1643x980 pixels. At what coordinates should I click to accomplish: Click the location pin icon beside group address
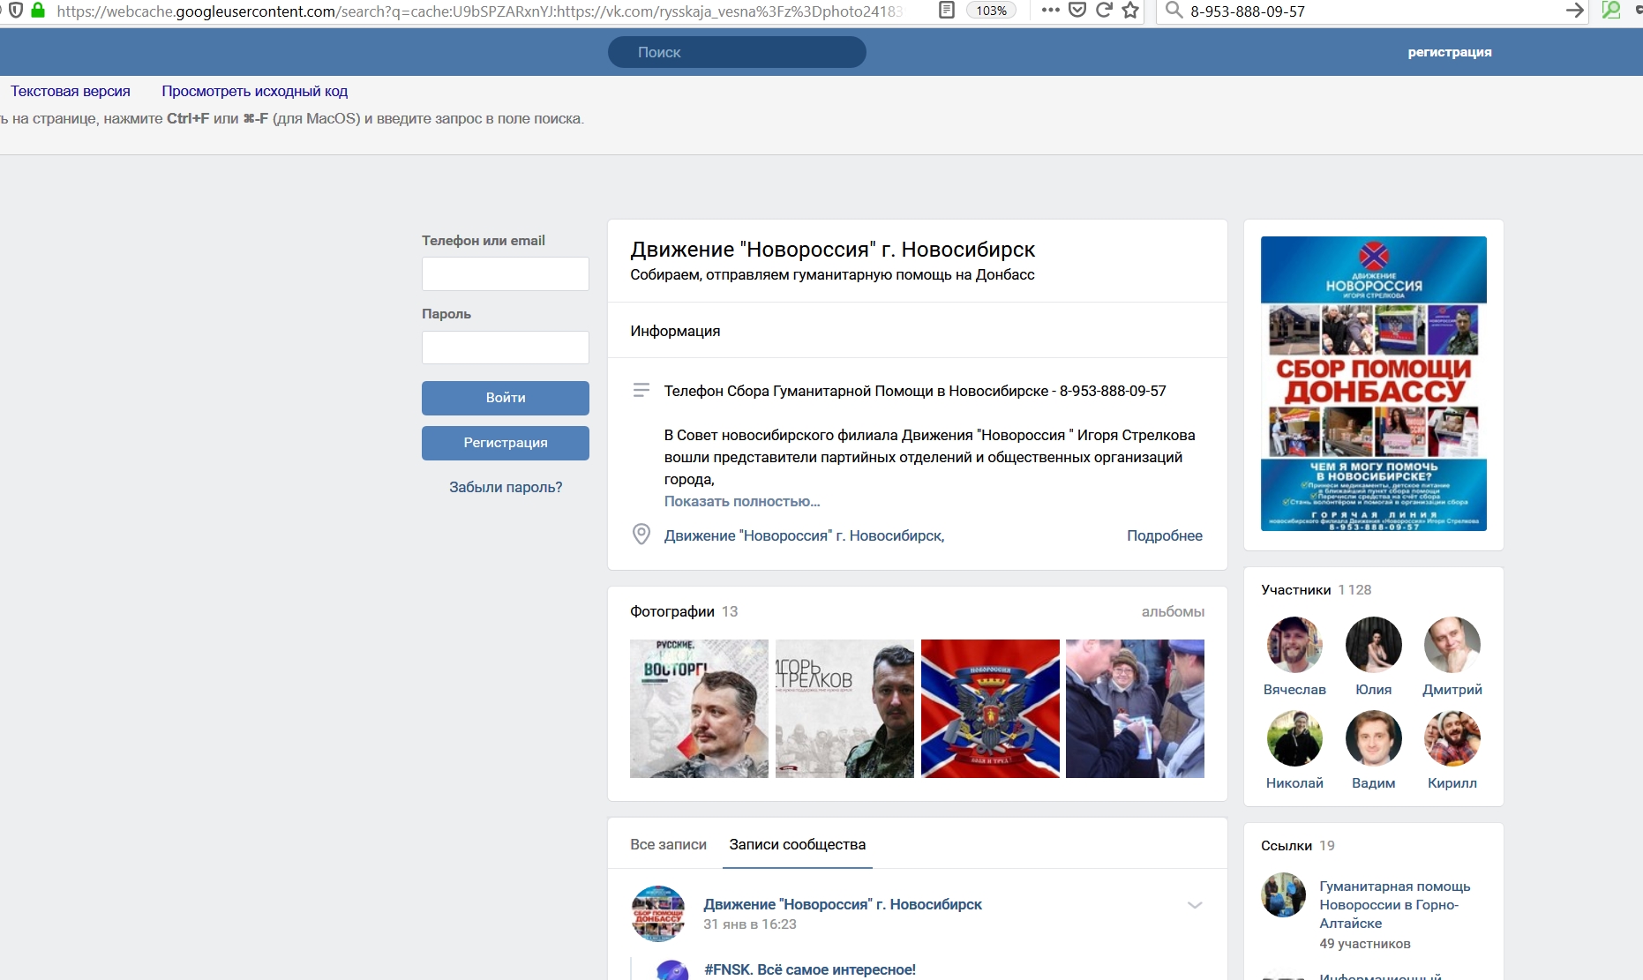coord(641,535)
